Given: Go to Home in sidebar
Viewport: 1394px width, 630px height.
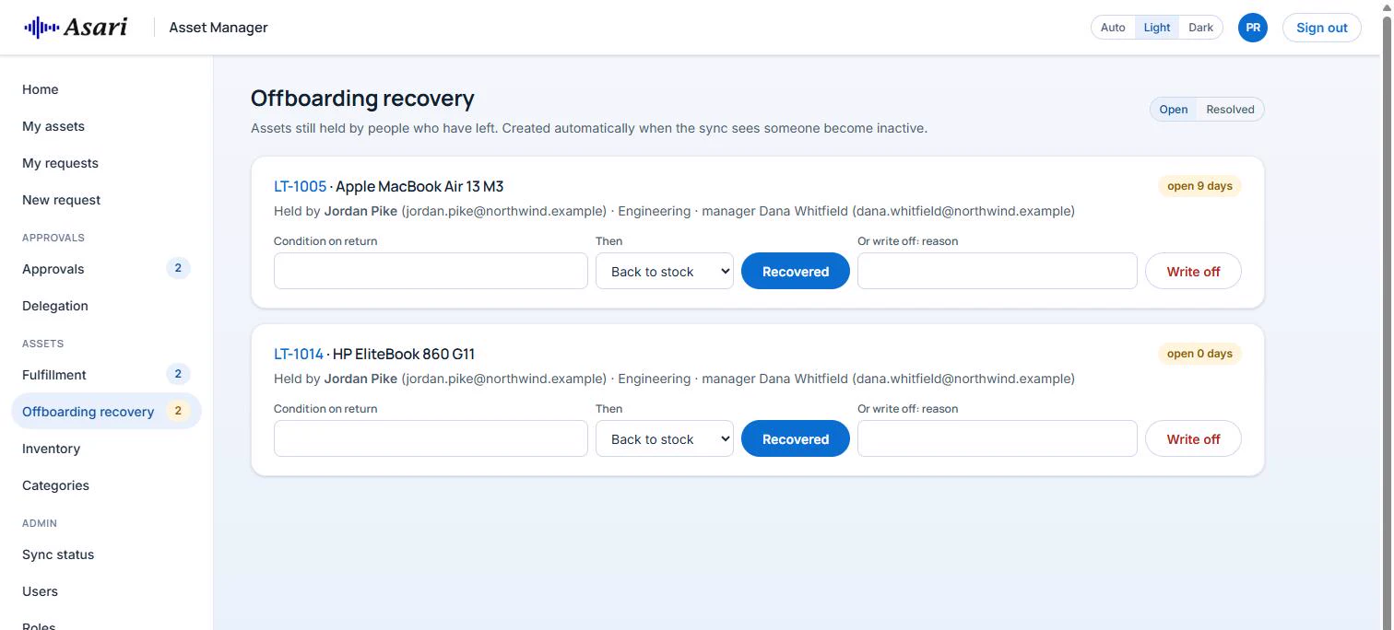Looking at the screenshot, I should 106,89.
